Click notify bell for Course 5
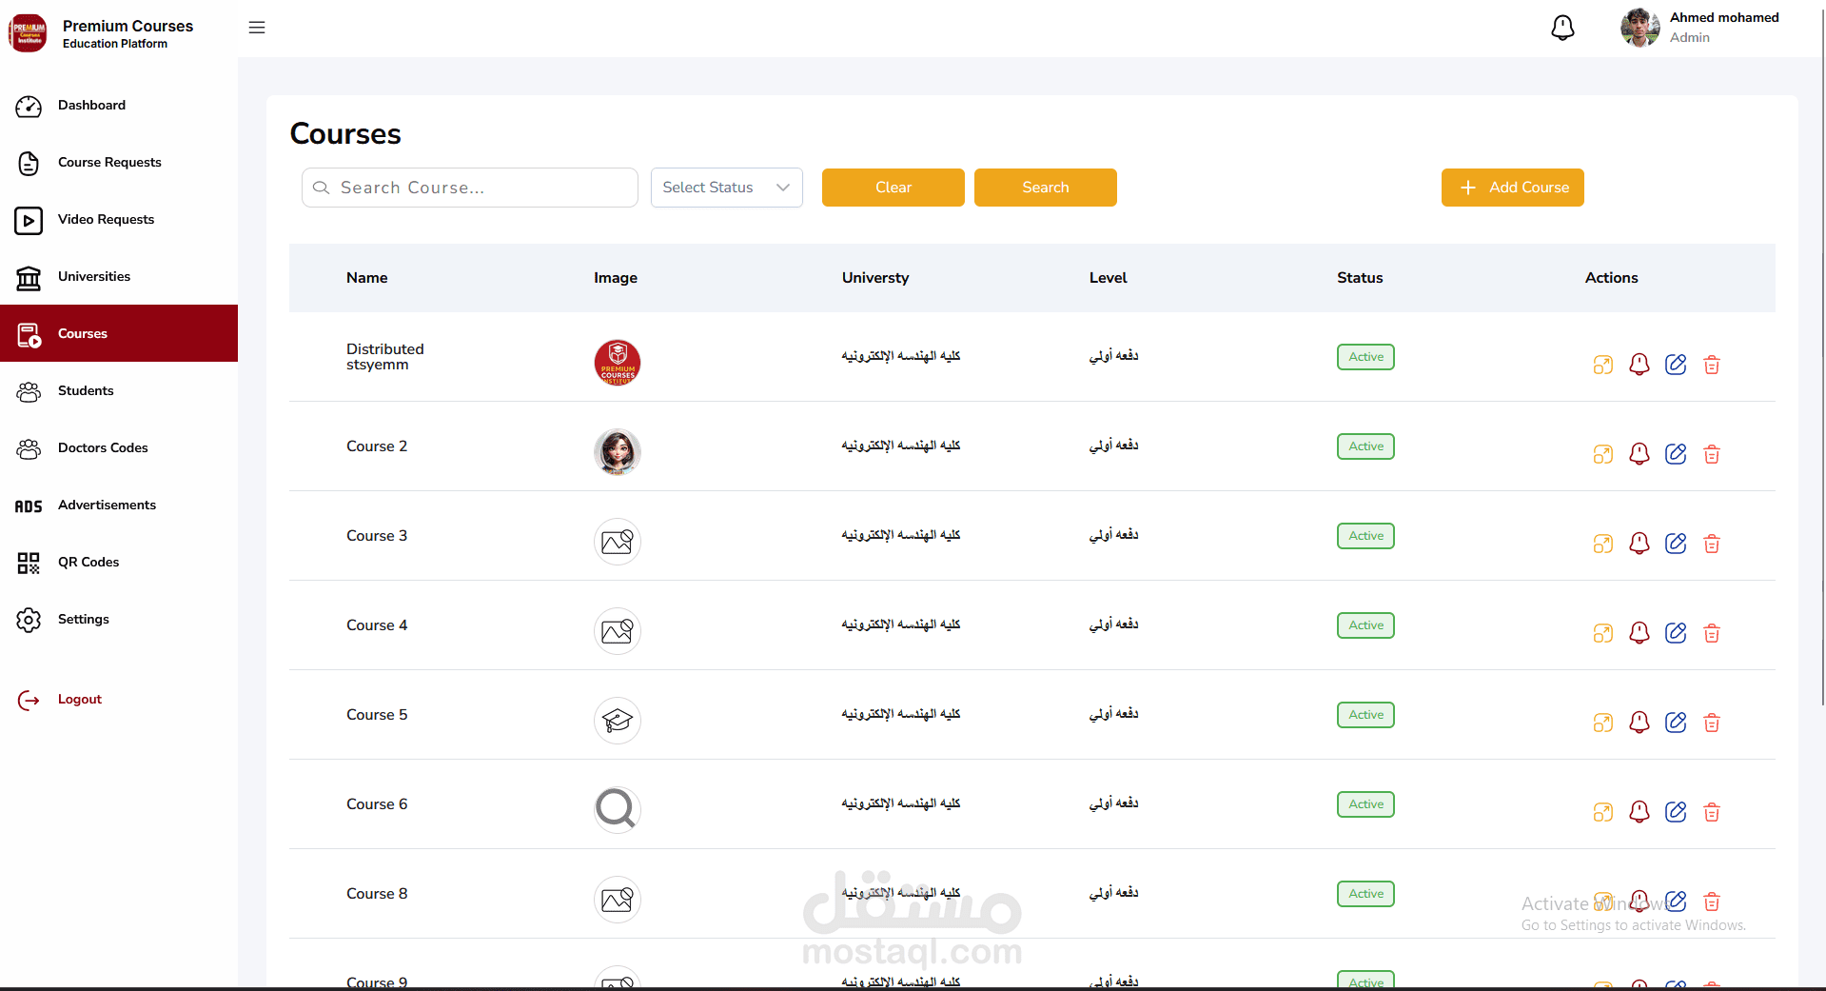The width and height of the screenshot is (1826, 991). 1639,723
